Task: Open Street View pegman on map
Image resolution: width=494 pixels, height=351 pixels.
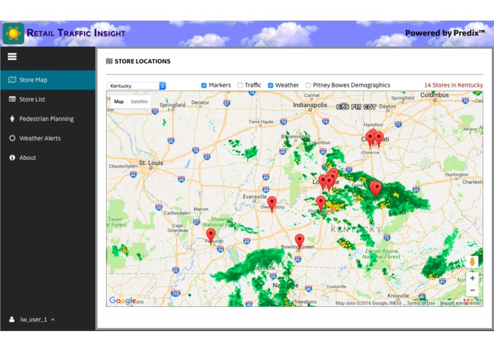Action: [472, 261]
